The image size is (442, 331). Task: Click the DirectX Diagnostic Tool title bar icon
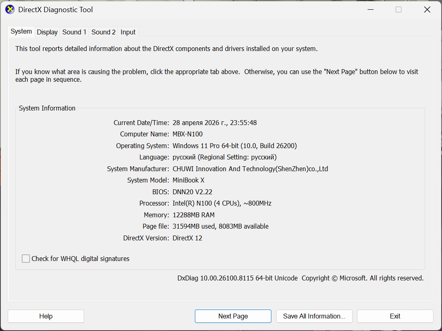[10, 10]
